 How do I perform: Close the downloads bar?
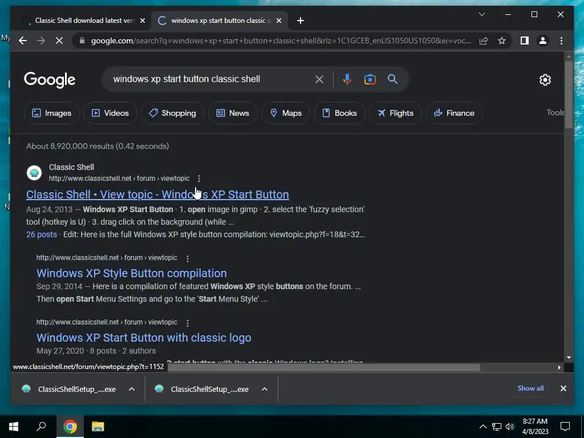tap(563, 388)
